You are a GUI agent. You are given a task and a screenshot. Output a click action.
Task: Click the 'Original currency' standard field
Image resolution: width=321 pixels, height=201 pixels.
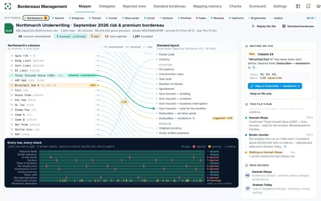click(x=170, y=128)
